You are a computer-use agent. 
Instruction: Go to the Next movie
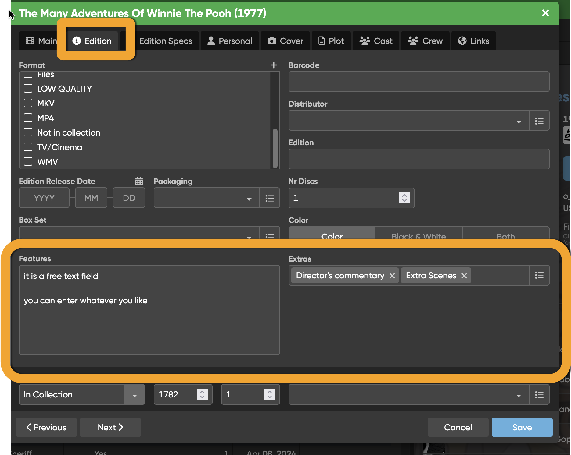click(x=110, y=427)
